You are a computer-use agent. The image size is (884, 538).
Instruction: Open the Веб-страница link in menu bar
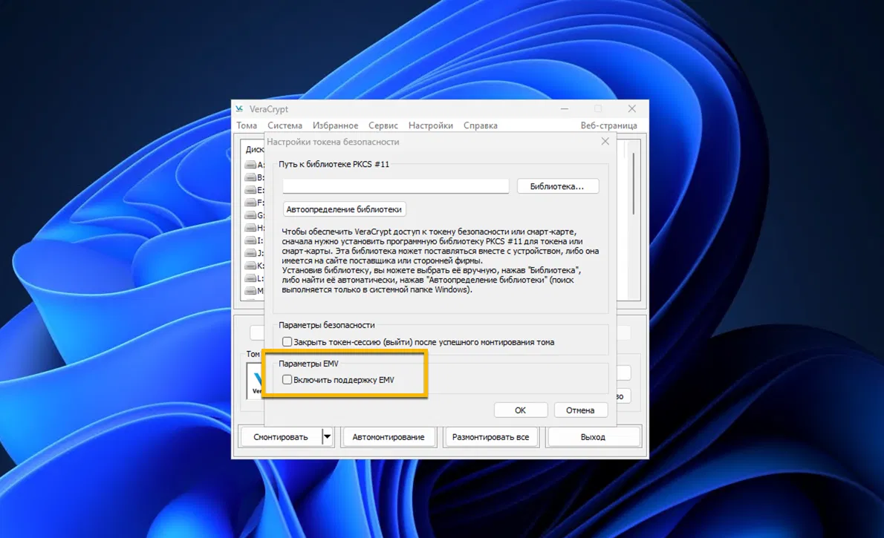609,125
